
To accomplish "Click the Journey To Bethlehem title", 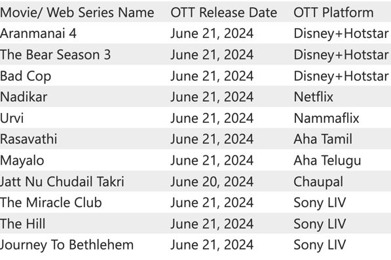I will tap(67, 245).
